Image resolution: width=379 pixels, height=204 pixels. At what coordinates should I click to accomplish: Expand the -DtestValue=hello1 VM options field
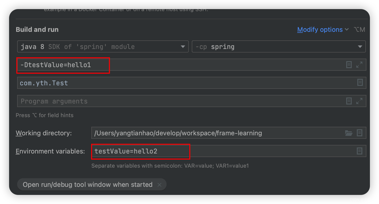(x=359, y=65)
